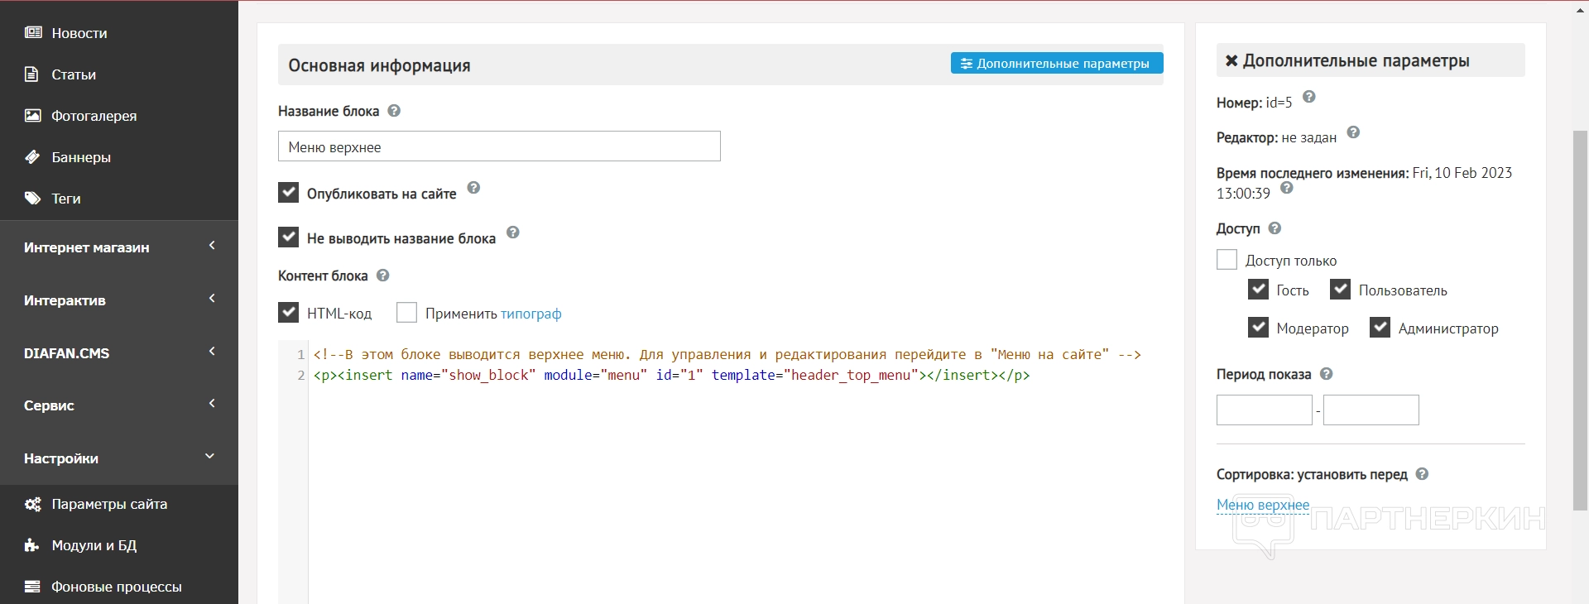Open Статьи in the sidebar menu
The image size is (1589, 604).
(74, 74)
